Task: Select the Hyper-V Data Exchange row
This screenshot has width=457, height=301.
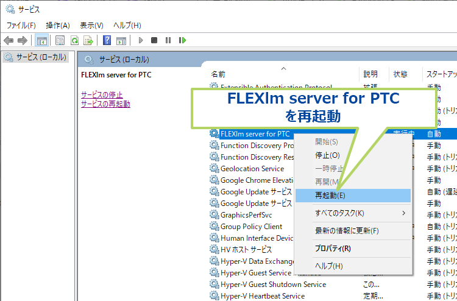Action: coord(257,261)
